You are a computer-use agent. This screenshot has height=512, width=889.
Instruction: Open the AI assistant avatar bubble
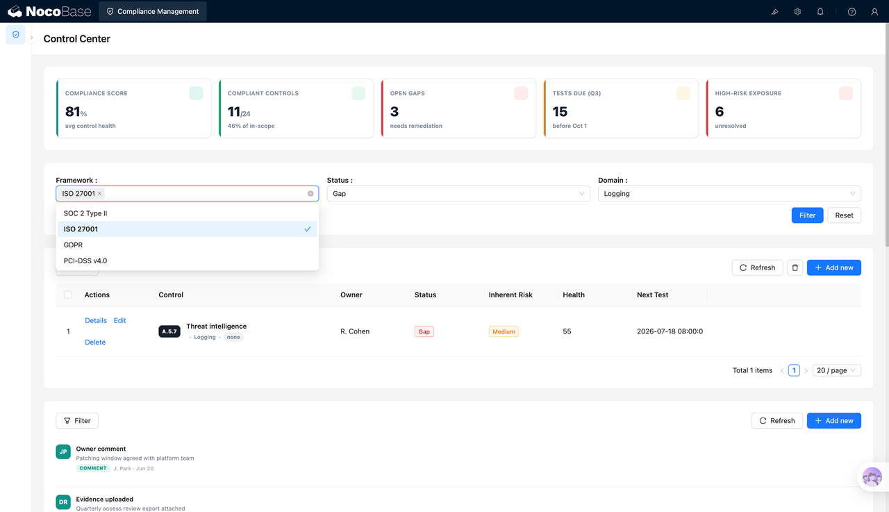tap(872, 477)
